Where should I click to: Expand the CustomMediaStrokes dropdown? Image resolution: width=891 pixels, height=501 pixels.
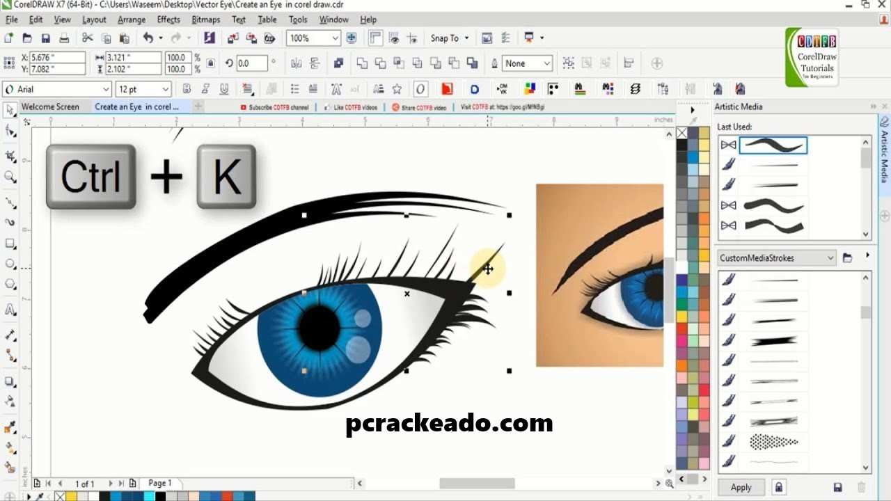click(830, 258)
